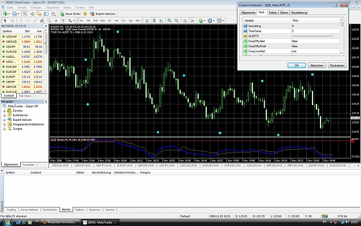The height and width of the screenshot is (226, 361).
Task: Select the W1 timeframe button
Action: 131,21
